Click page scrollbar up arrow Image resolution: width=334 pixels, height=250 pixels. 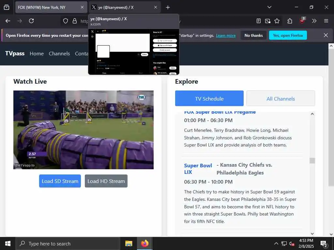coord(331,46)
